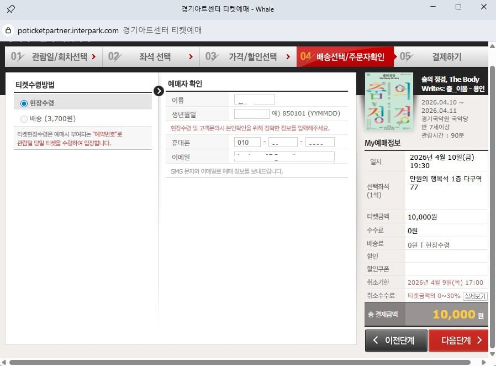
Task: Click the 0원 | 현장수령 delivery fee value
Action: pos(428,245)
